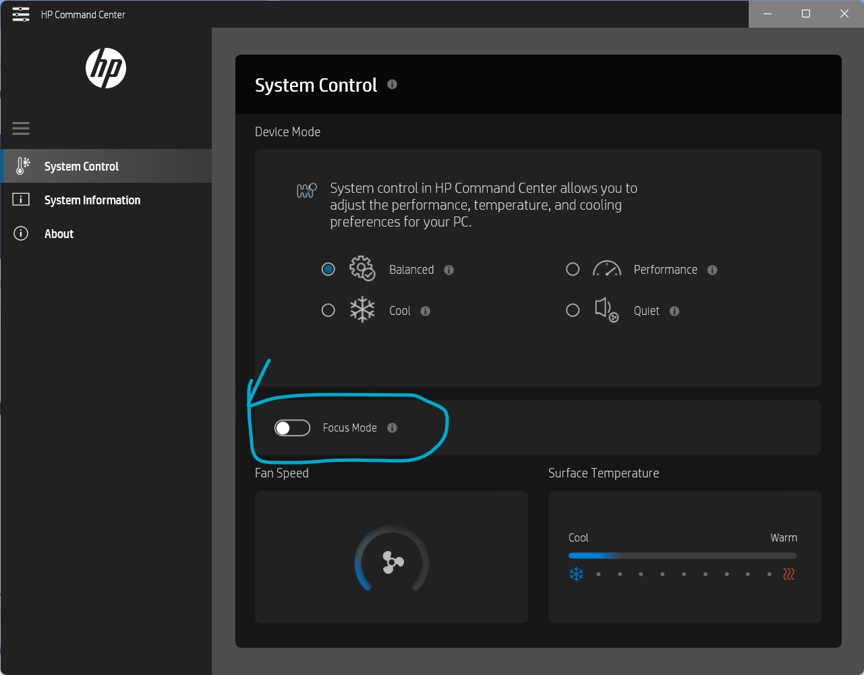Enable Focus Mode
The height and width of the screenshot is (675, 864).
(x=291, y=428)
